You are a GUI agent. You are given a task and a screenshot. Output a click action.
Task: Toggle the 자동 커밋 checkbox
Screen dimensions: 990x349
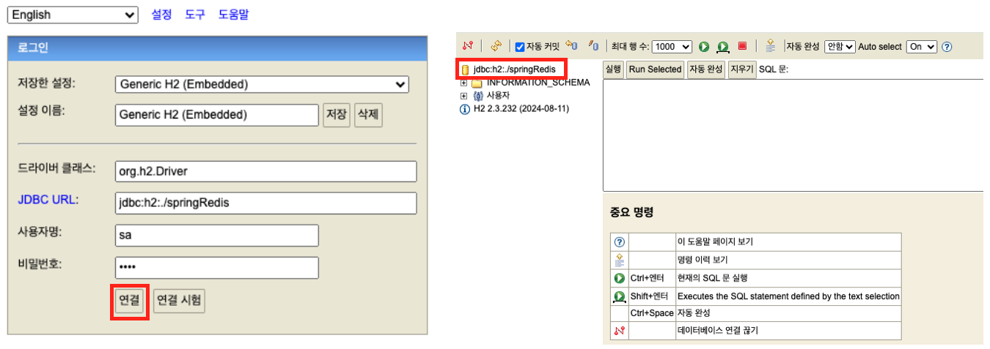pos(520,47)
